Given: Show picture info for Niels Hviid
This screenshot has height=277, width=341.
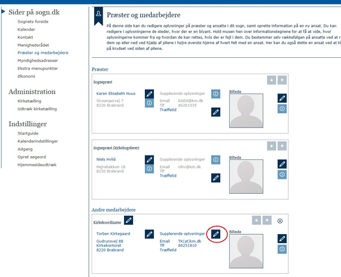Looking at the screenshot, I should click(282, 174).
